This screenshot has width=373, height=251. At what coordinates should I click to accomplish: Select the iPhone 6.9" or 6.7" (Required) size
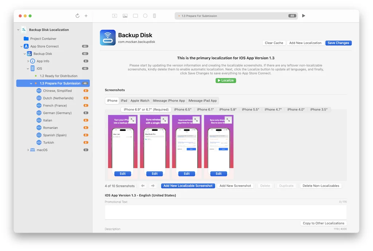point(146,109)
